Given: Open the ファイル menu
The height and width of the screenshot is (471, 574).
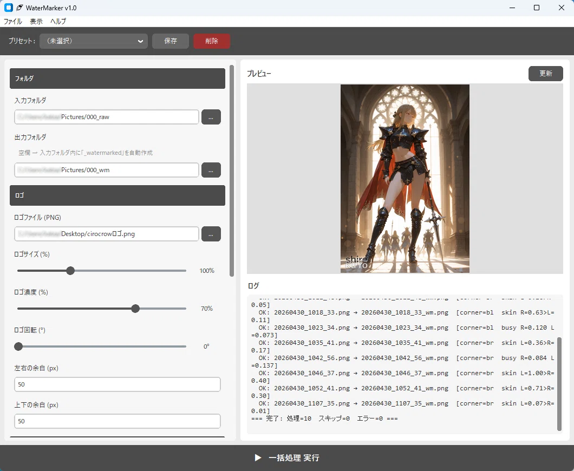Looking at the screenshot, I should click(13, 21).
